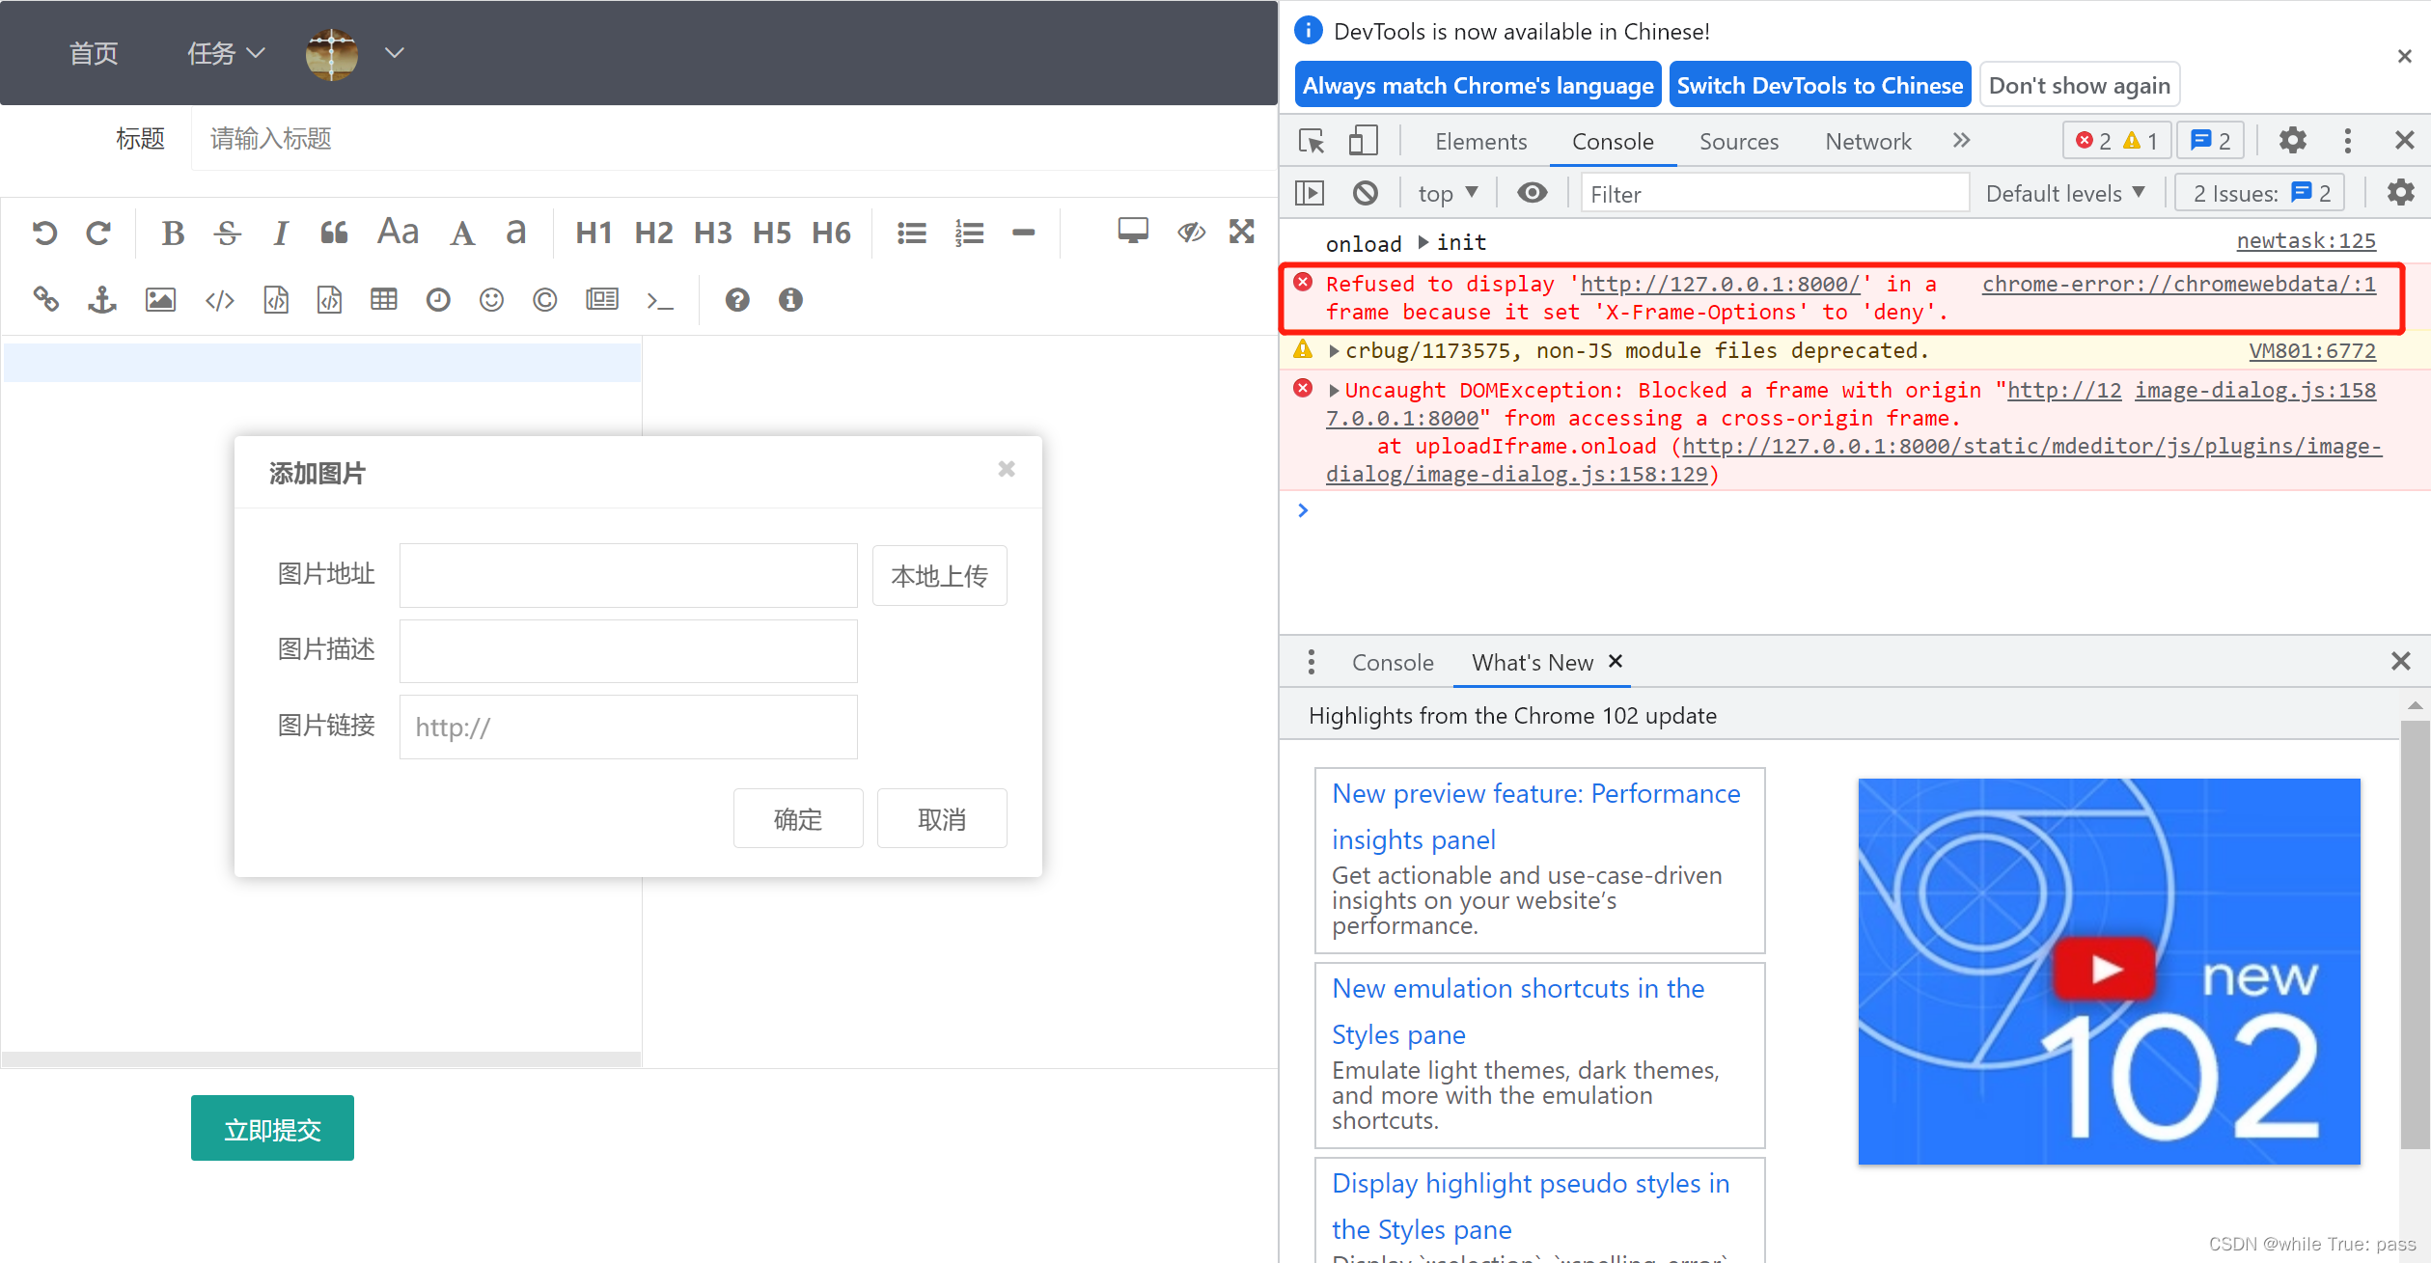Viewport: 2431px width, 1263px height.
Task: Open the 任务 dropdown menu
Action: tap(226, 53)
